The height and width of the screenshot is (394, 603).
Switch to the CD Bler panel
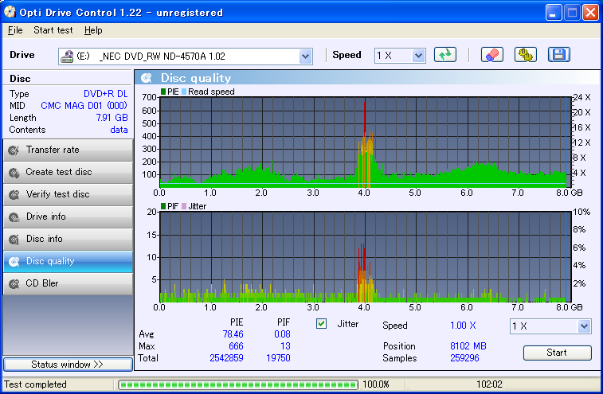[x=68, y=283]
